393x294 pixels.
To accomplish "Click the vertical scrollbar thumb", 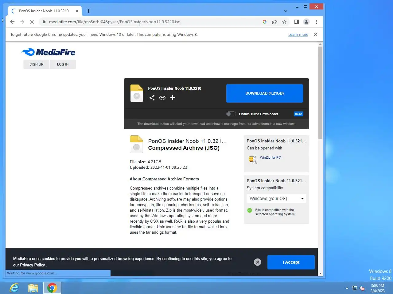I will [321, 93].
